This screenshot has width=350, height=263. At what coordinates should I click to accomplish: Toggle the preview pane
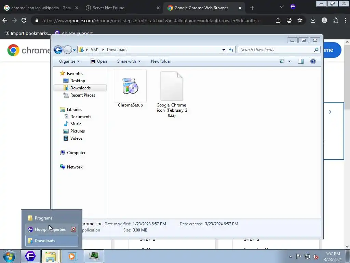(x=301, y=61)
